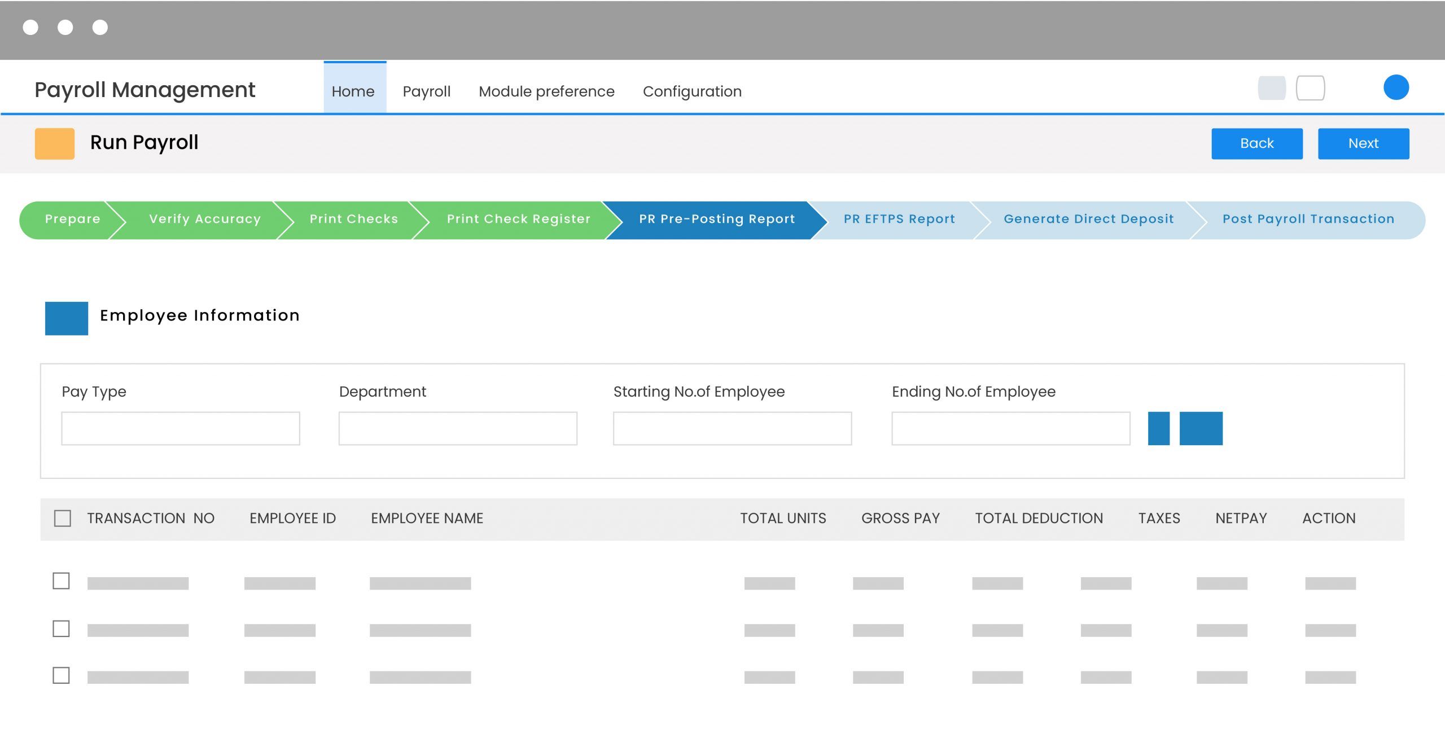Screen dimensions: 1445x756
Task: Click the search filter icon beside Ending No.of Employee
Action: coord(1158,429)
